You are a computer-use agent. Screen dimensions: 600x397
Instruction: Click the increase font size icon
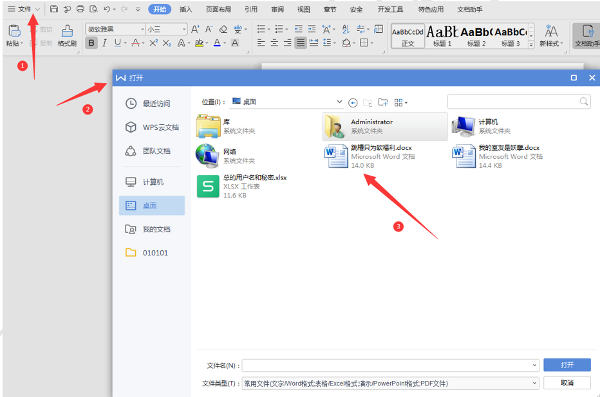point(195,29)
